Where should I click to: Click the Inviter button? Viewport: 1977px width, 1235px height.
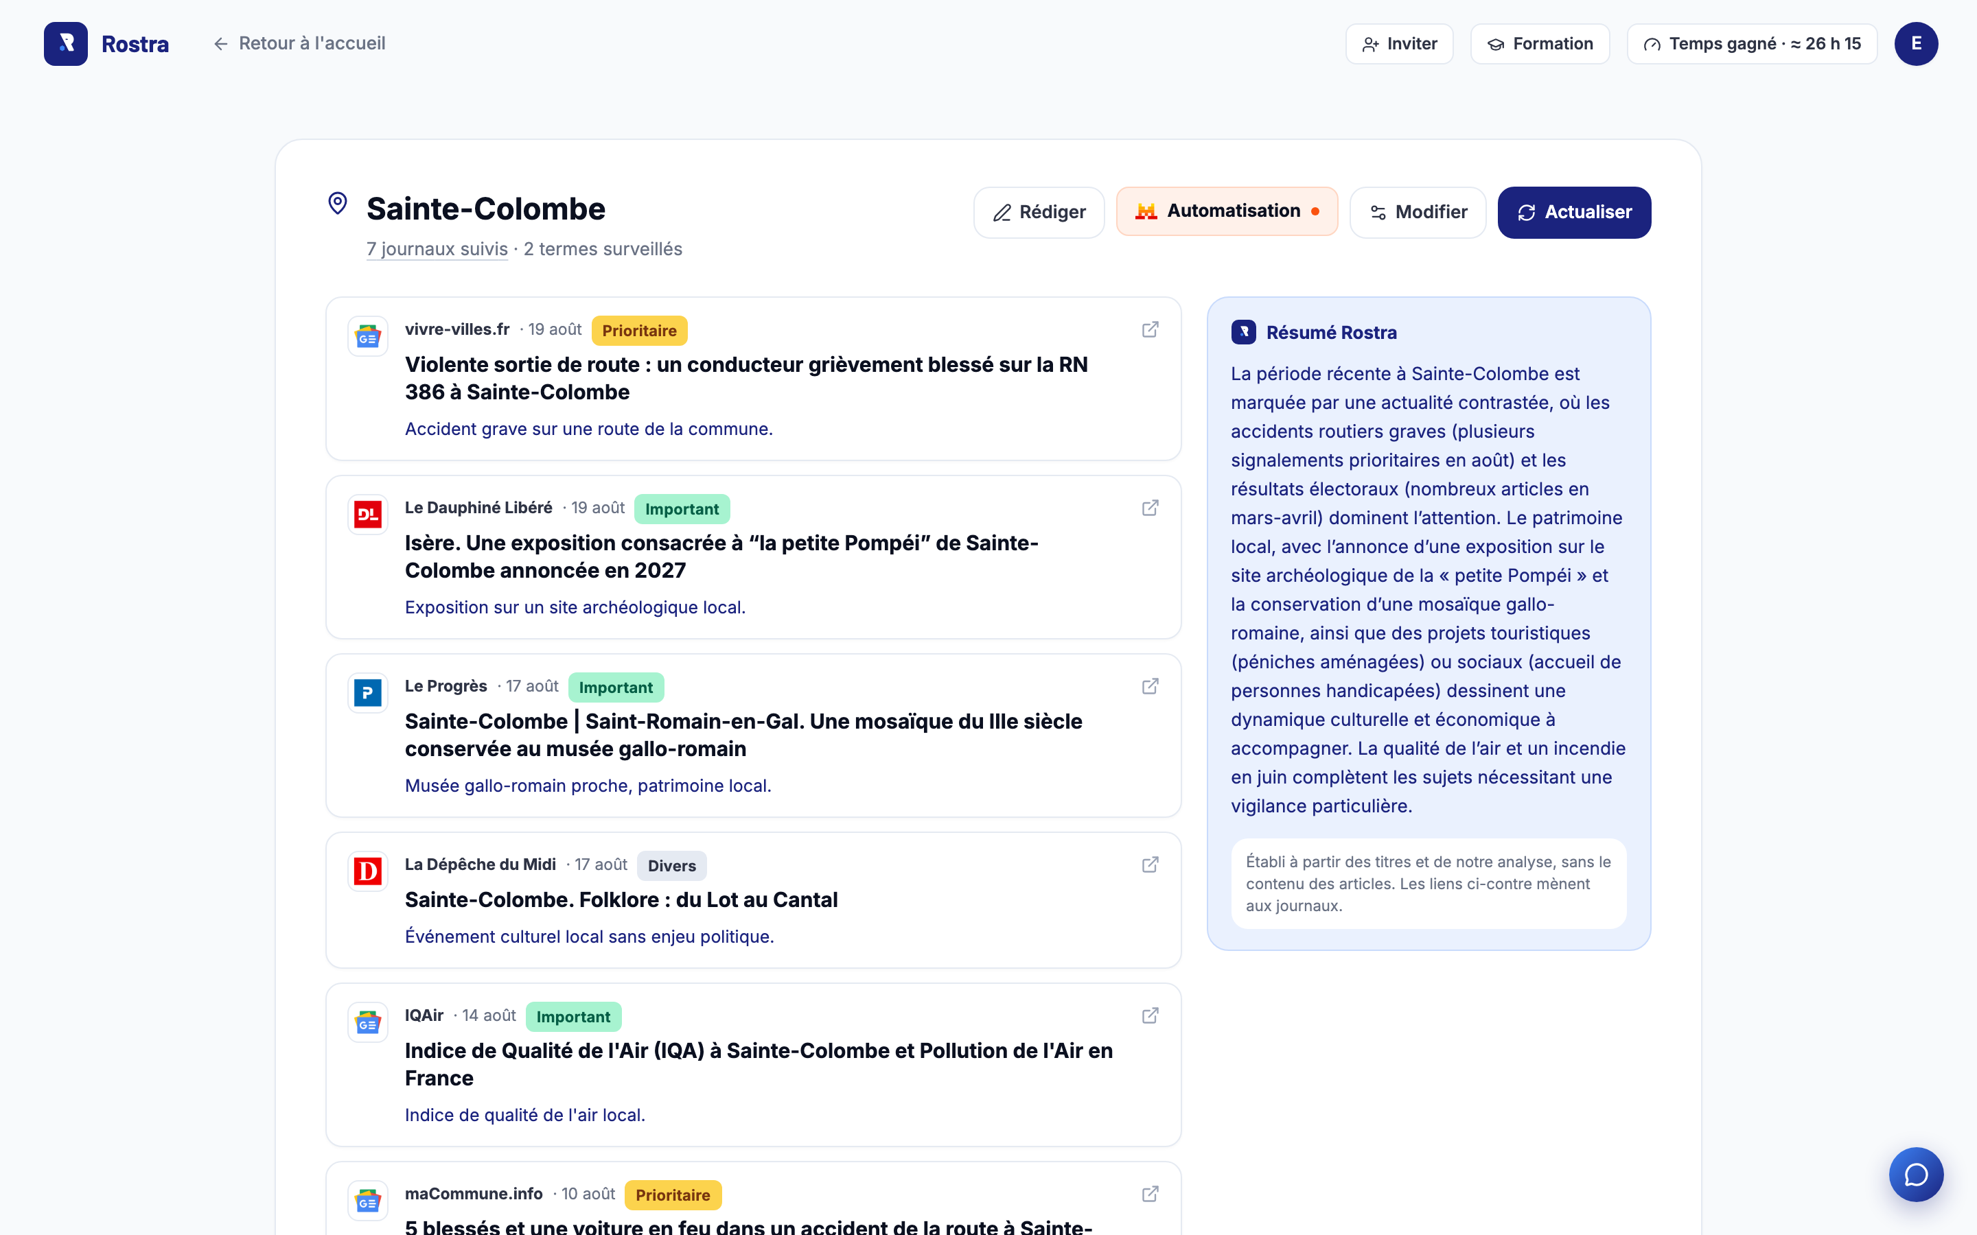1398,44
